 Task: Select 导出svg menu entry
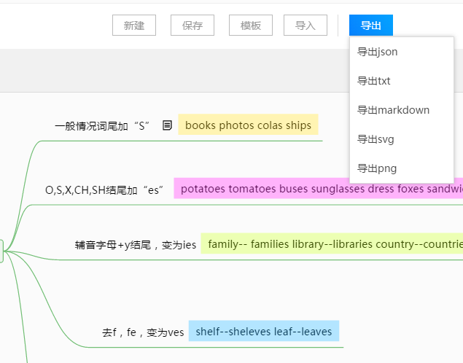click(402, 139)
